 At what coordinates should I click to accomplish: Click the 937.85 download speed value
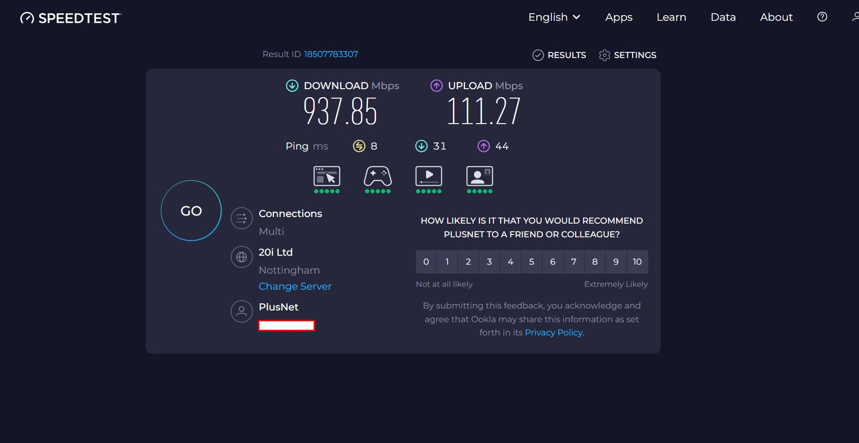pos(340,111)
